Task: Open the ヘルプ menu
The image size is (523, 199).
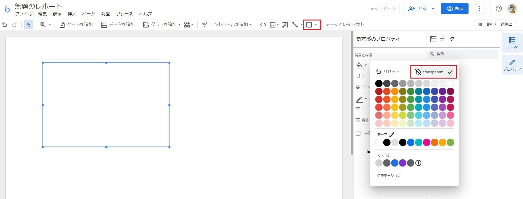Action: (145, 14)
